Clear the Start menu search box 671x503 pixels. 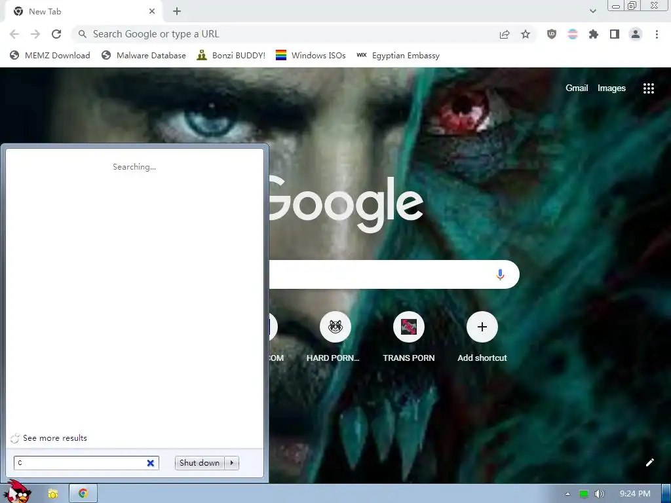click(151, 463)
